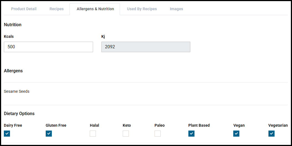292x146 pixels.
Task: Click the Kcals label text
Action: click(x=9, y=36)
